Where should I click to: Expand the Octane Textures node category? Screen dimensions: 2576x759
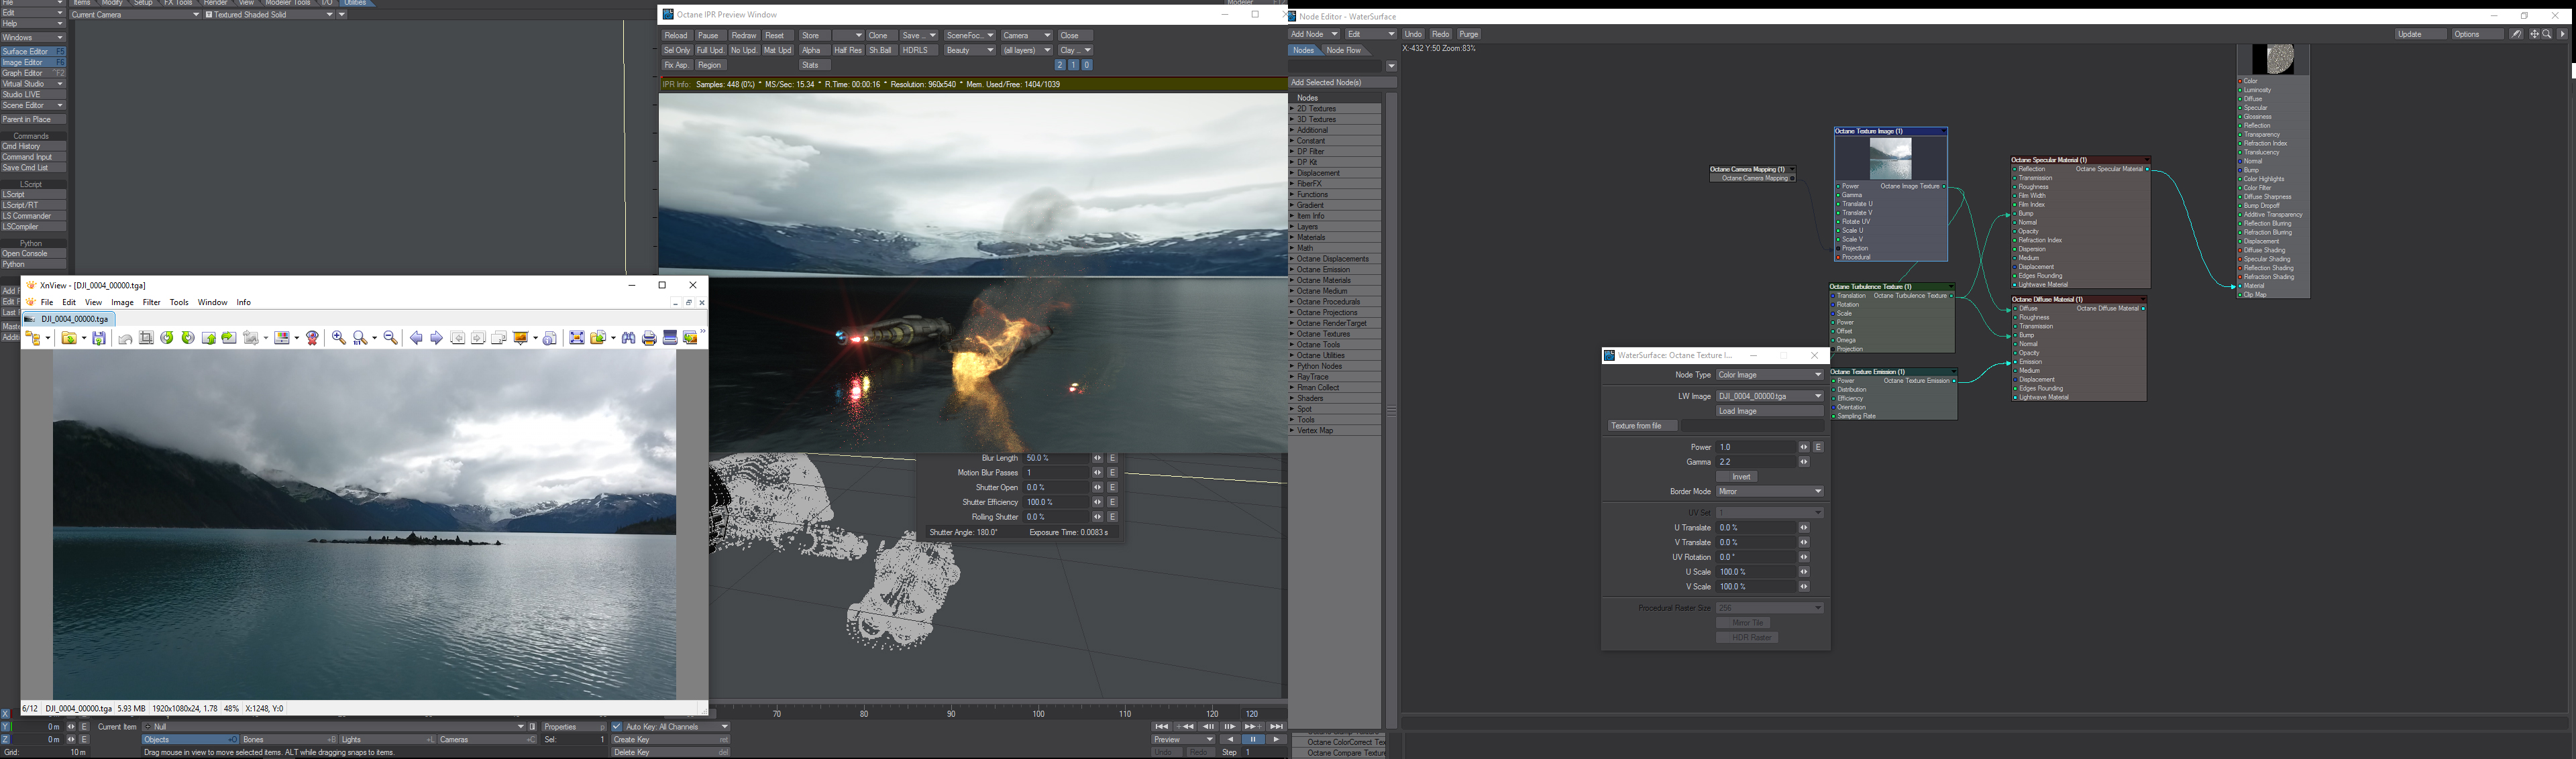click(x=1292, y=334)
